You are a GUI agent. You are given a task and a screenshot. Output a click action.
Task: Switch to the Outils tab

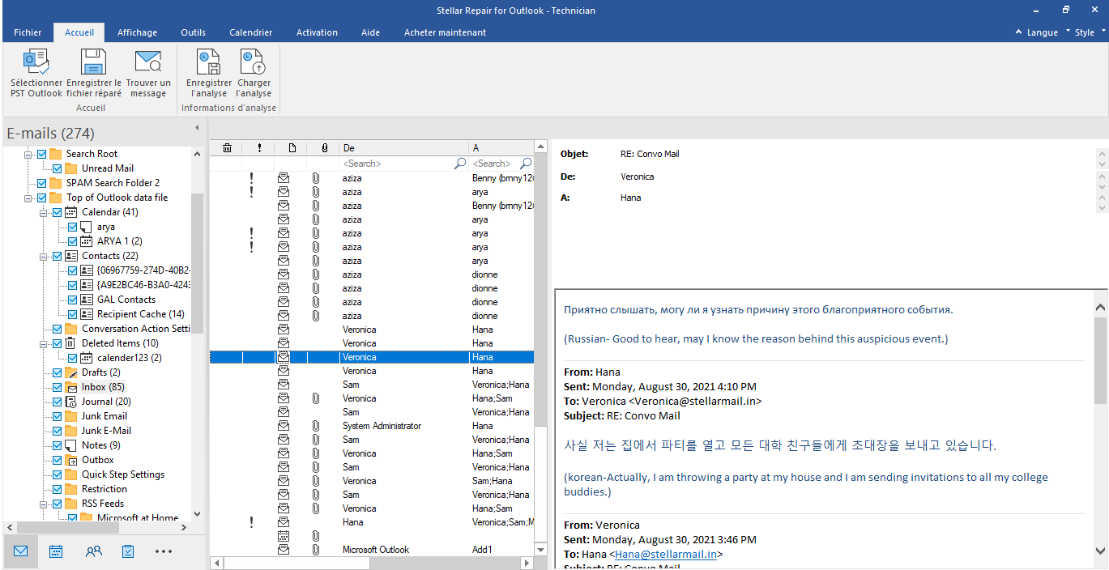193,32
